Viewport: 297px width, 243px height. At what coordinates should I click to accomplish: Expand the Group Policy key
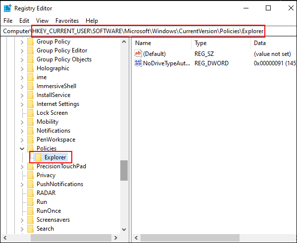(22, 42)
